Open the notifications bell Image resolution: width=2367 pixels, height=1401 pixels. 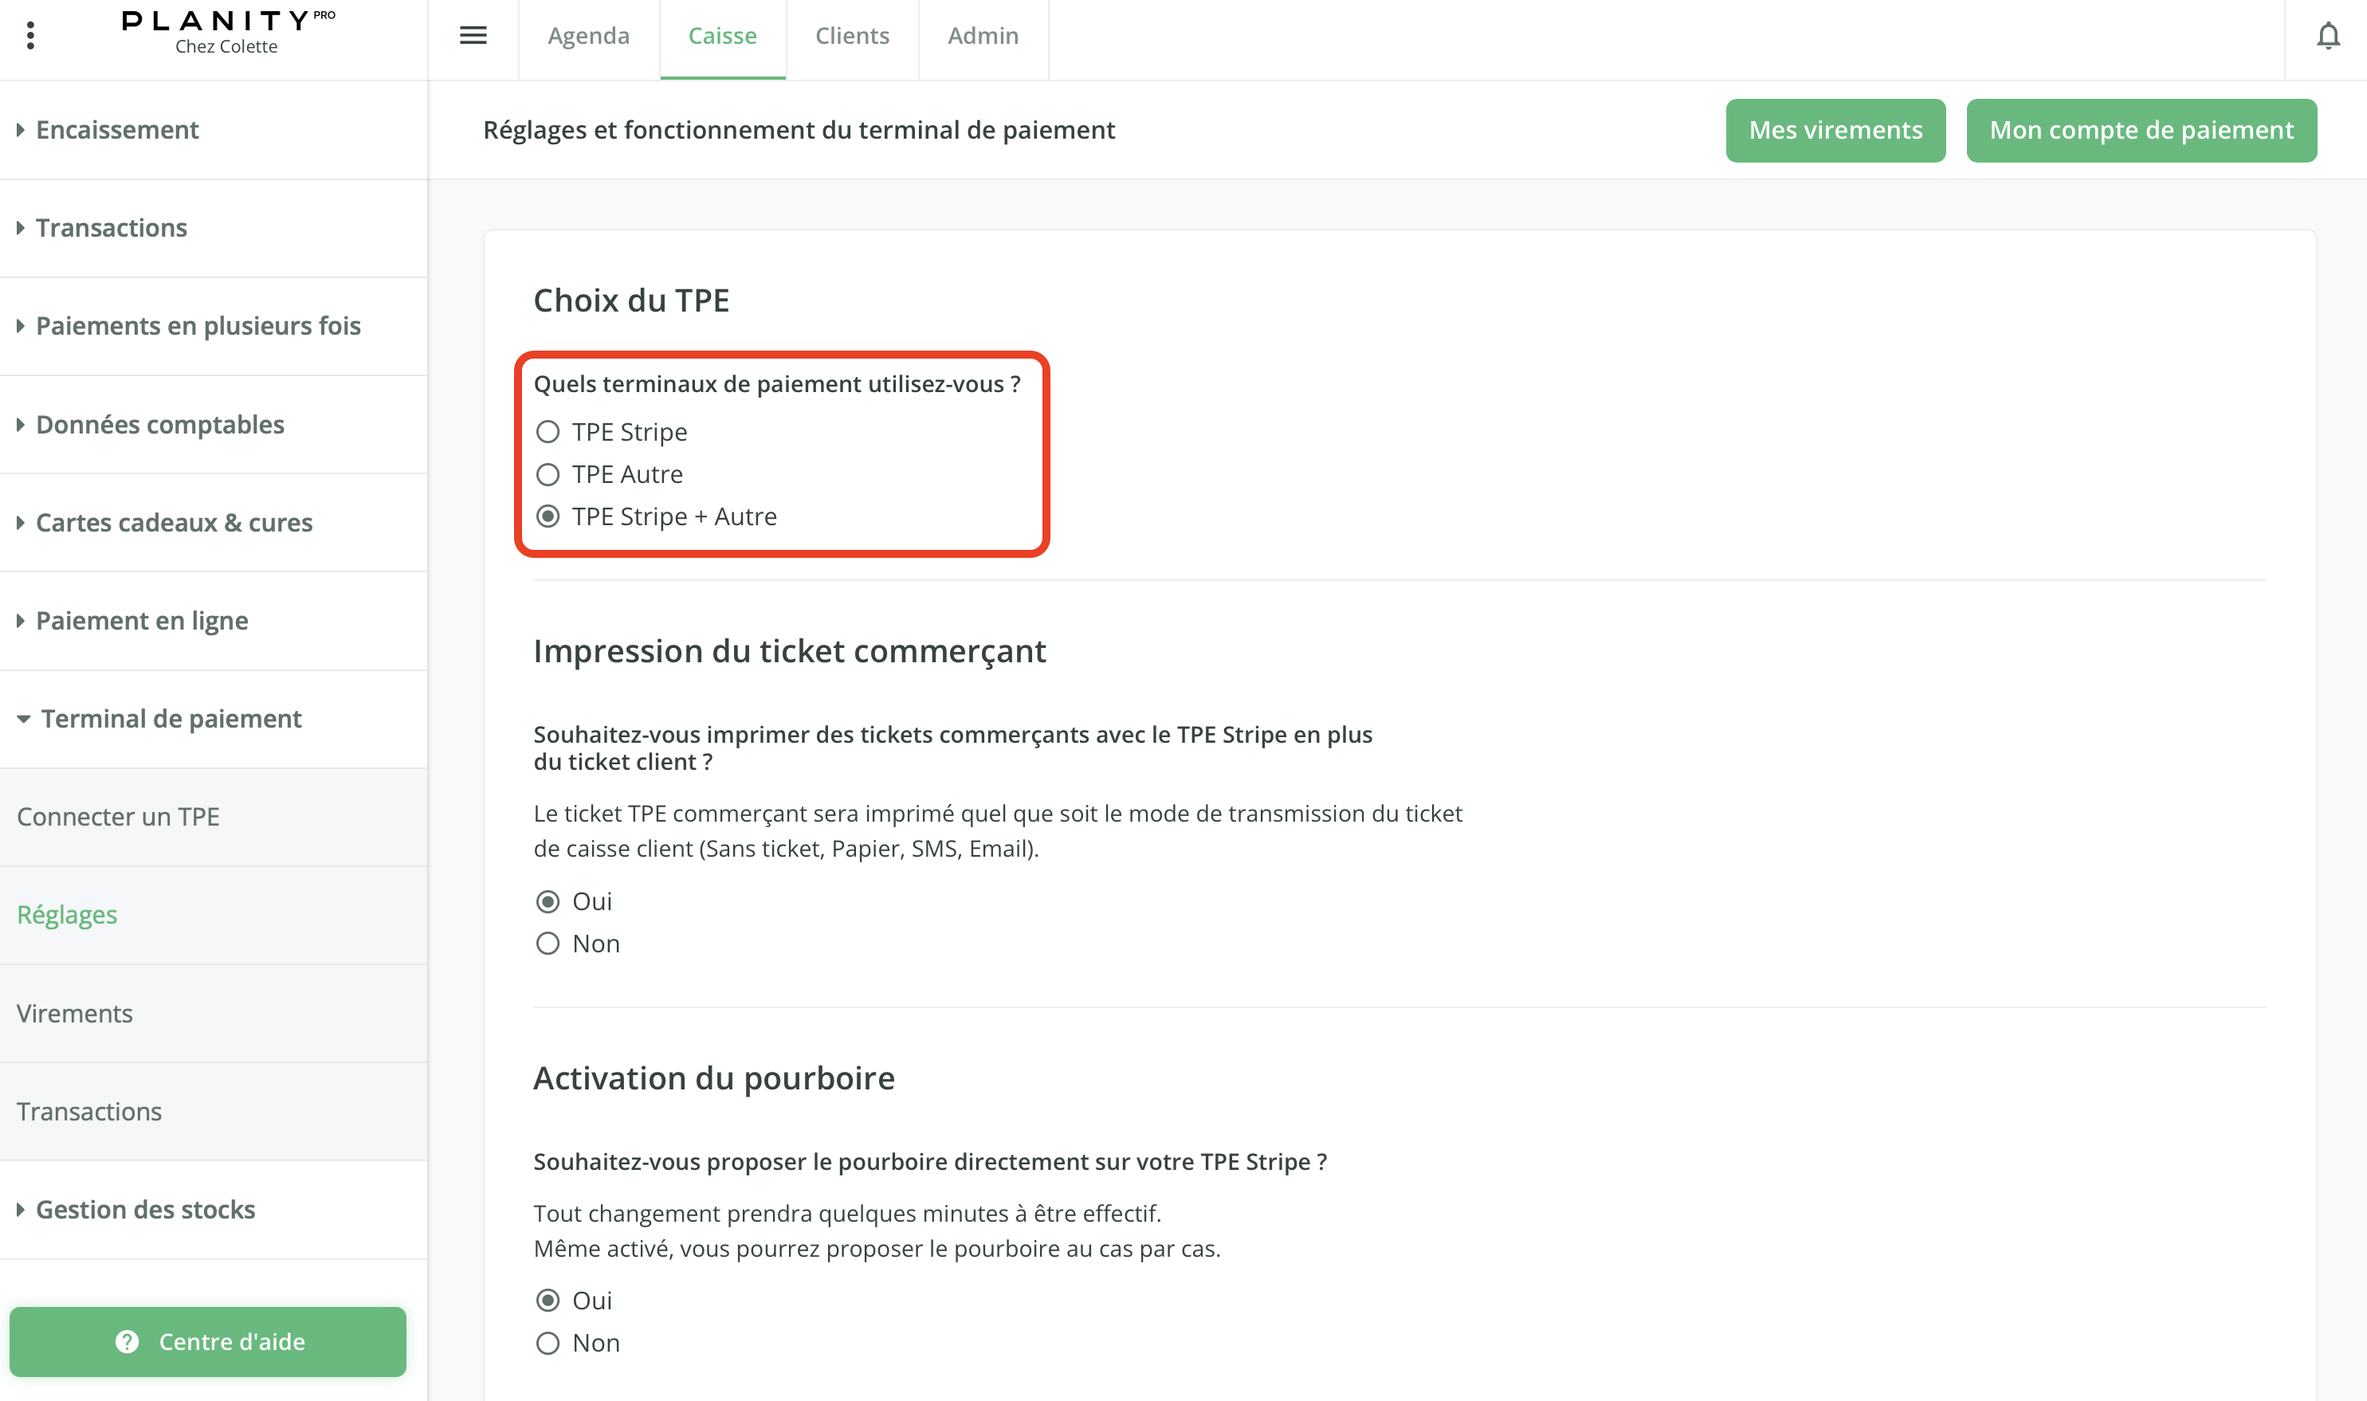(2327, 36)
